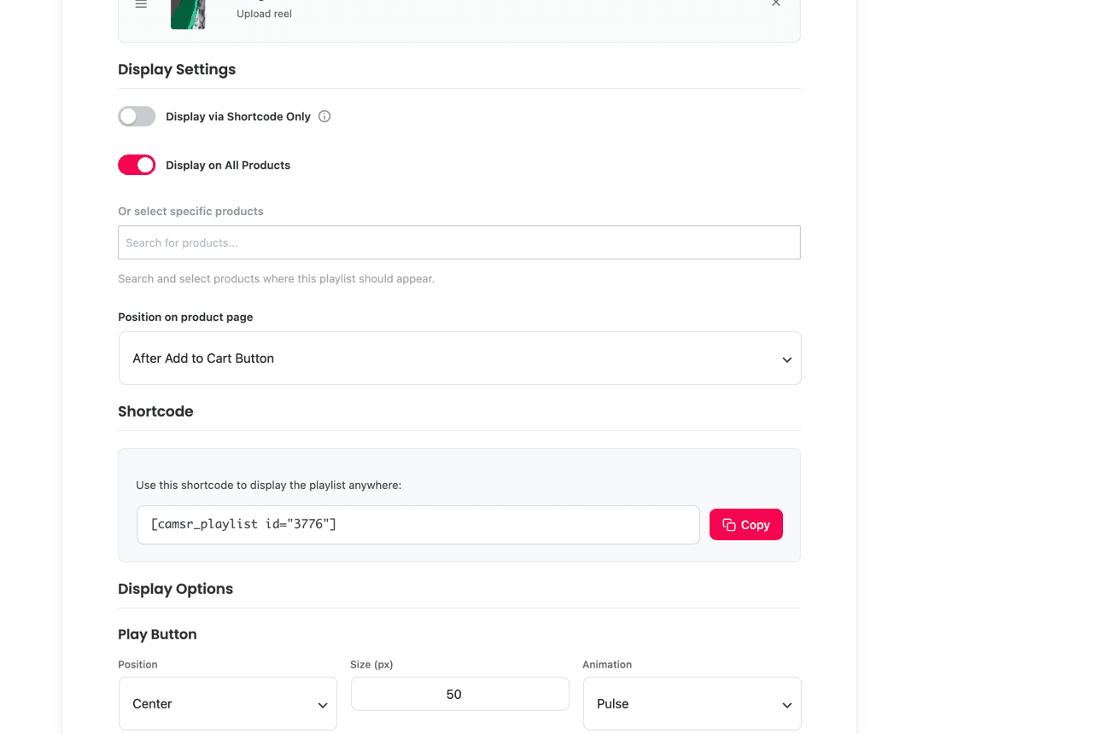Click the drag handle on the reel row
The height and width of the screenshot is (734, 1093).
(x=141, y=4)
